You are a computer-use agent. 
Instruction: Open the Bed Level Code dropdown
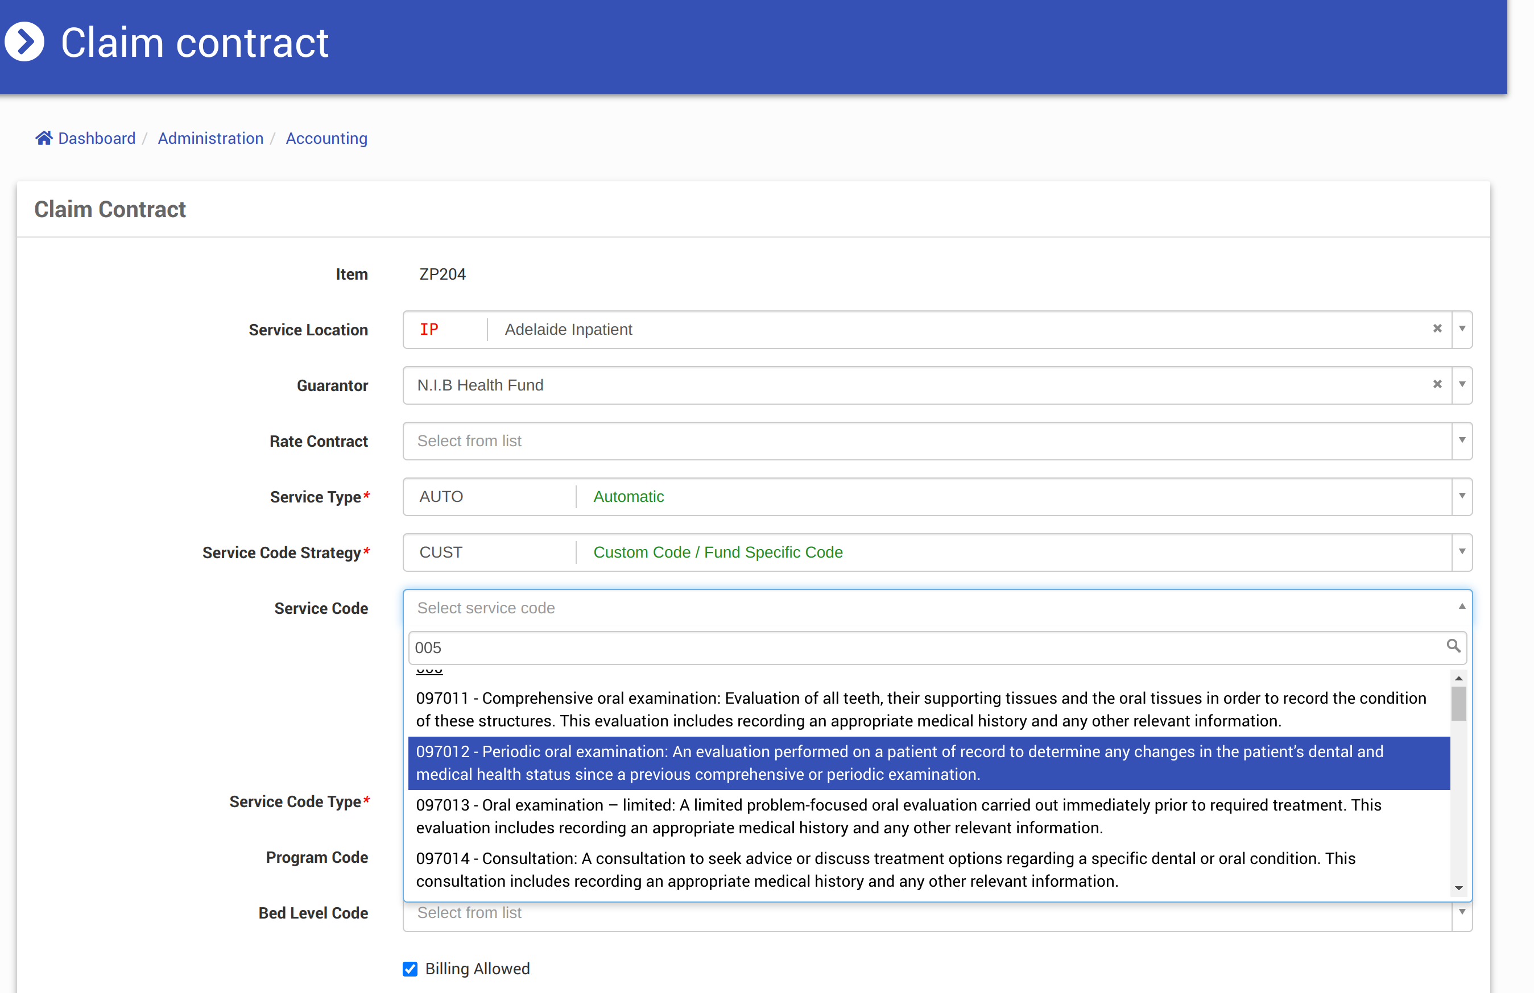click(x=1462, y=912)
